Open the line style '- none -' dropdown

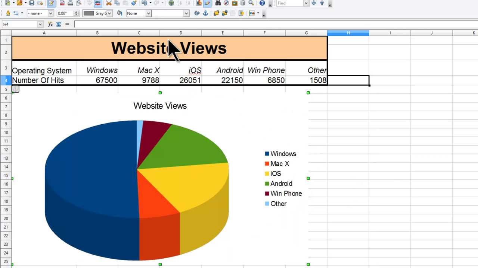click(x=50, y=13)
